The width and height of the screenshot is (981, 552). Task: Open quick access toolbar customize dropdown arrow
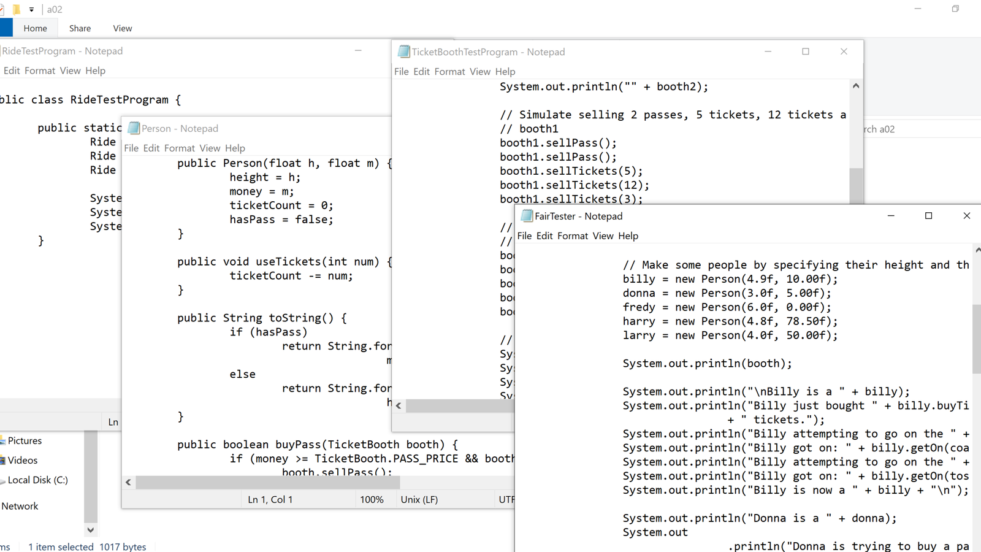coord(31,9)
